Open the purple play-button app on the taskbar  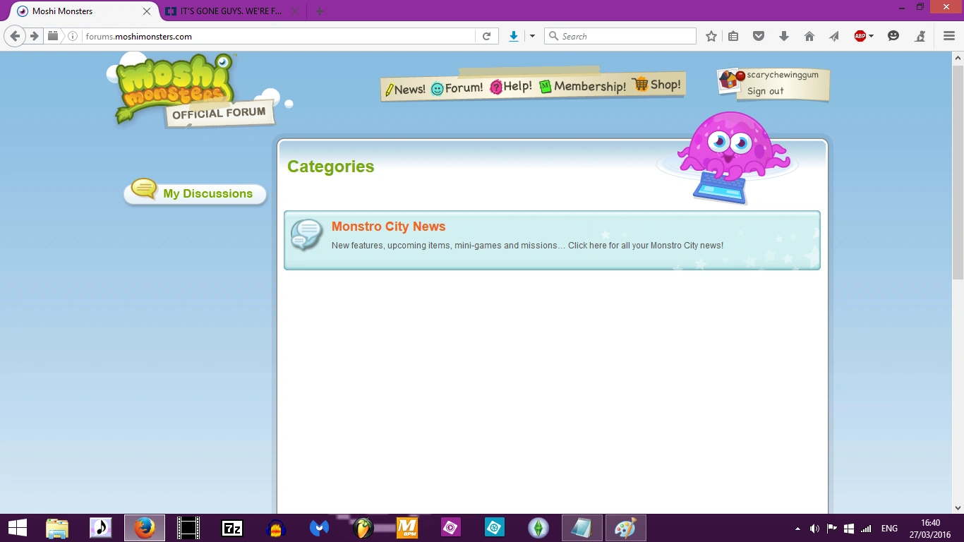pos(451,528)
